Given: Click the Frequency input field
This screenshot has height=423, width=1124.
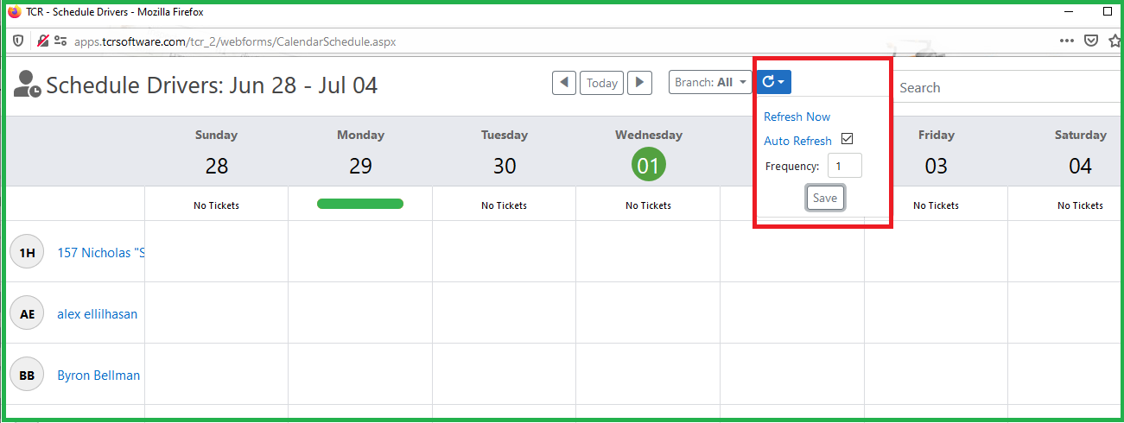Looking at the screenshot, I should point(844,167).
